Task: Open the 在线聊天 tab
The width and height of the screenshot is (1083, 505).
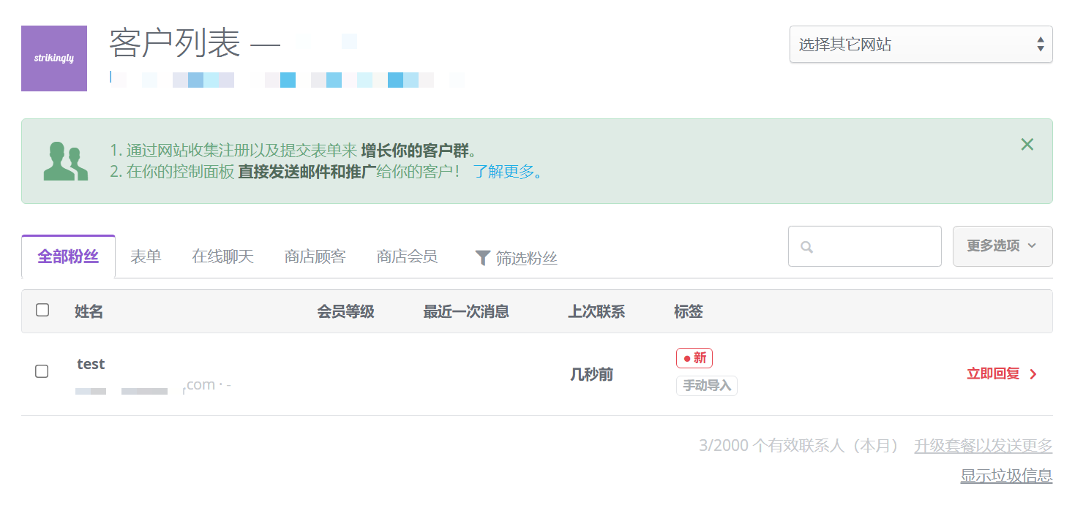Action: 222,257
